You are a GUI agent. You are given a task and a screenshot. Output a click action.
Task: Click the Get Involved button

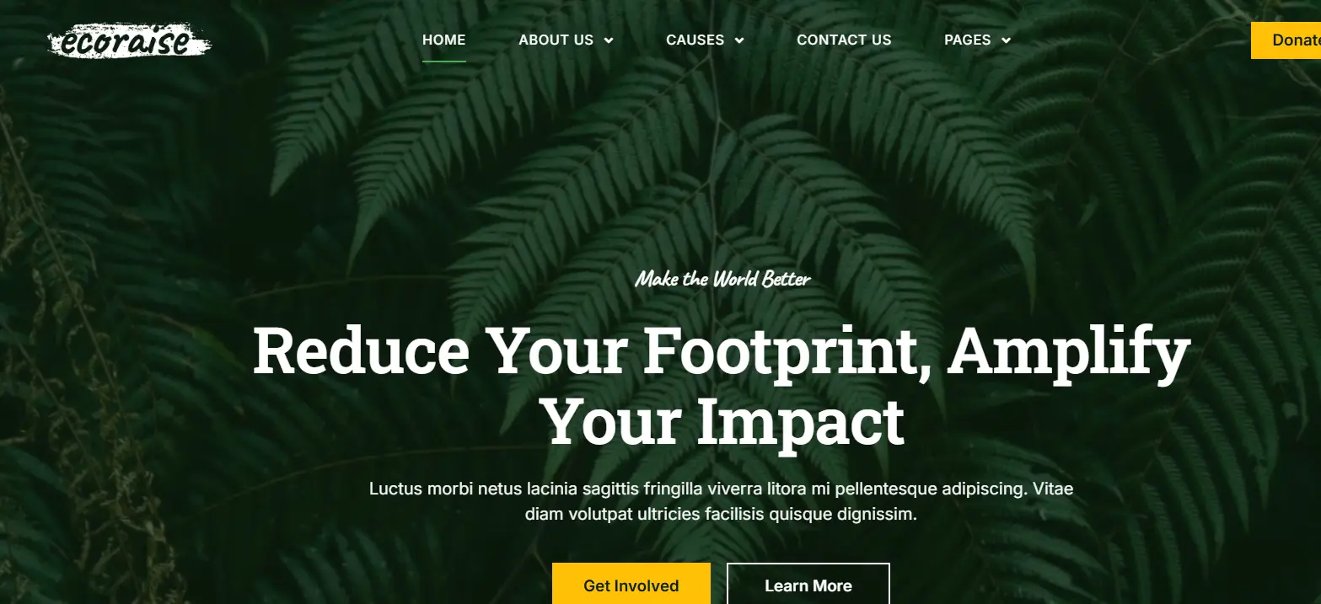point(631,584)
